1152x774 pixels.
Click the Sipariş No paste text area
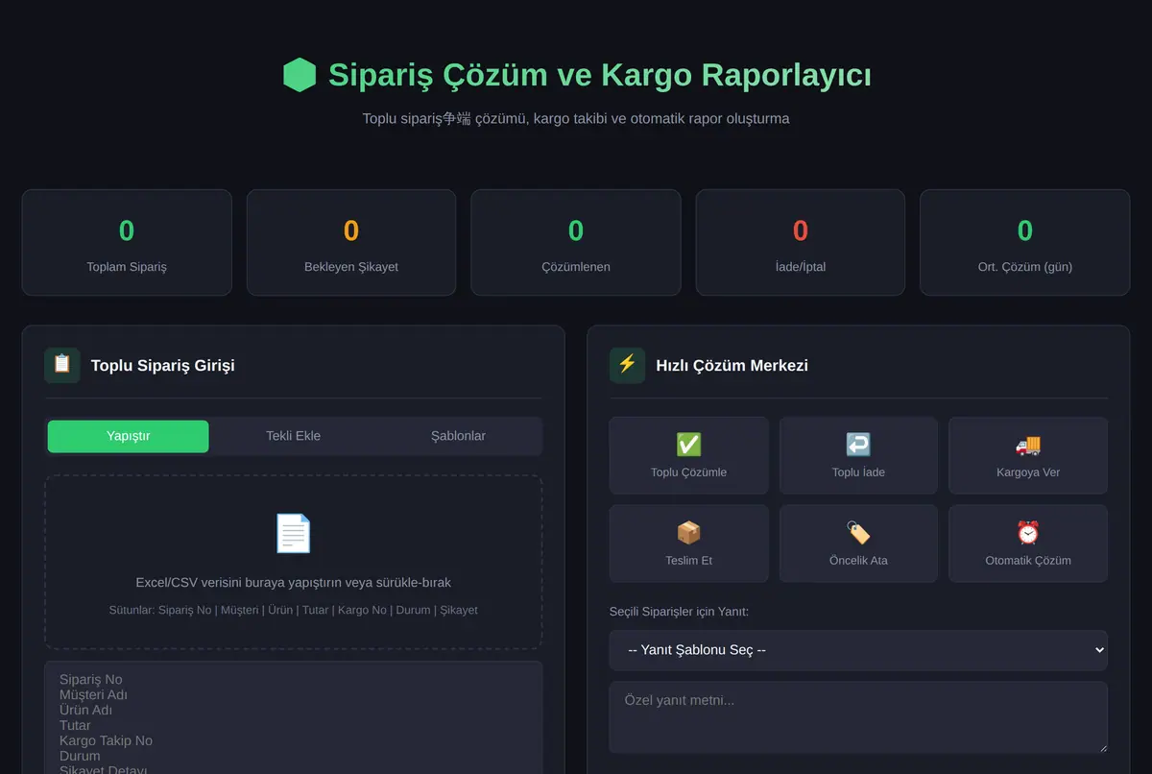(x=294, y=717)
